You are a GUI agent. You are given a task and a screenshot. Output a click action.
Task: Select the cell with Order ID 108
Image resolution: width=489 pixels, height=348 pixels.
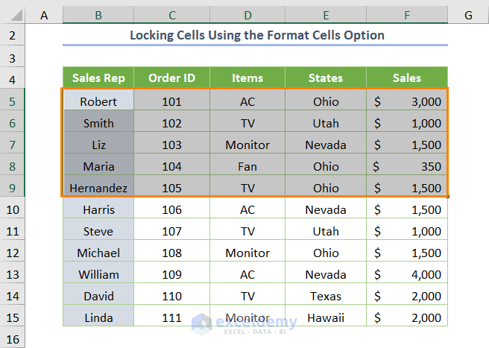tap(171, 253)
